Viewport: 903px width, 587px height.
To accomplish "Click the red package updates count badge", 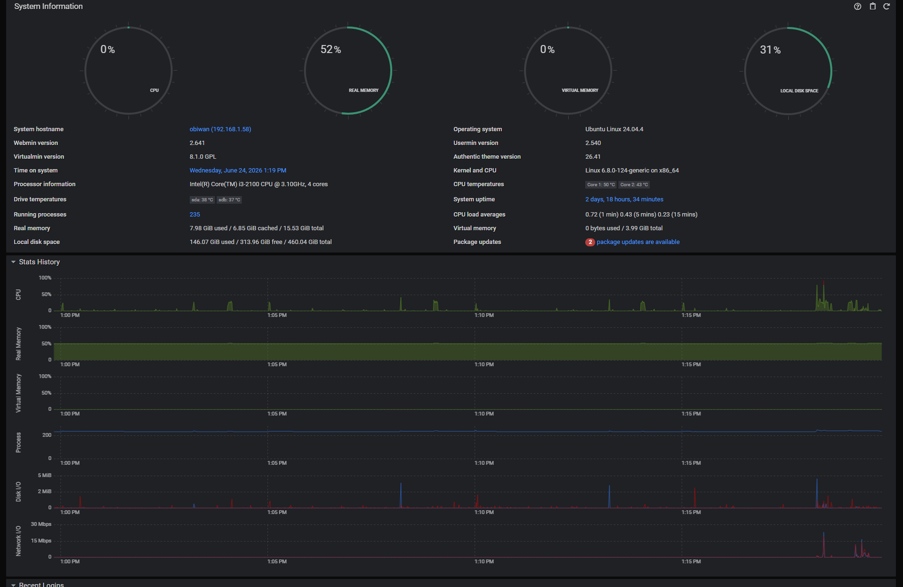I will 590,242.
